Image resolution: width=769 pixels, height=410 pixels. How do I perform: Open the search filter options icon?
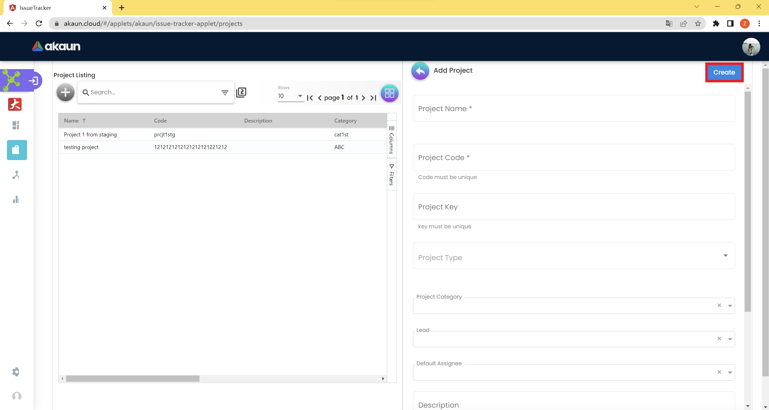click(x=225, y=93)
